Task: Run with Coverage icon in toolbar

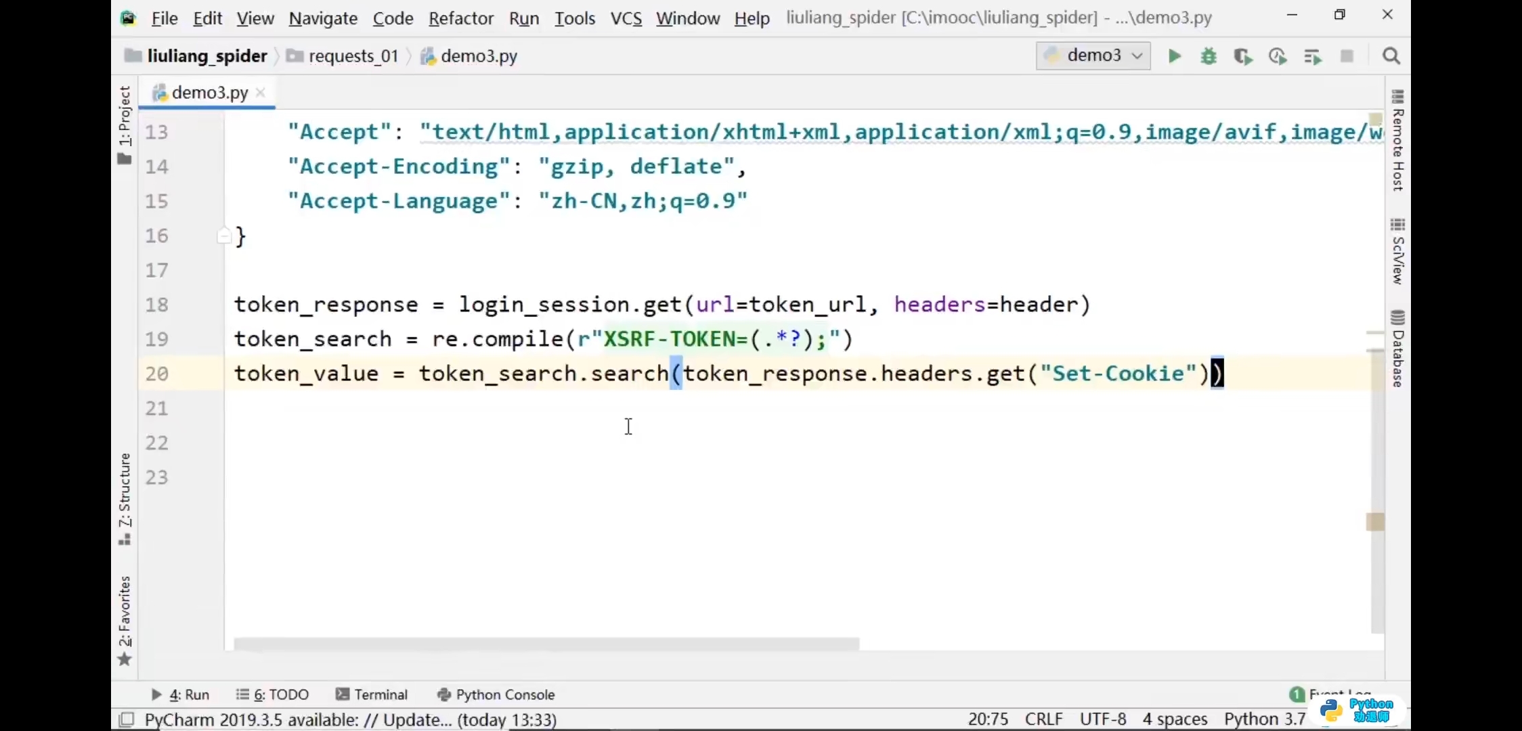Action: [x=1243, y=56]
